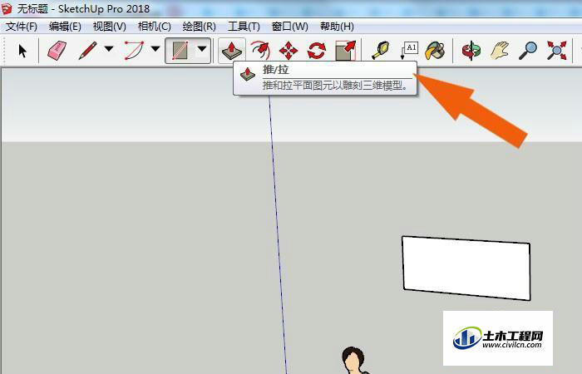Open the 编辑(E) menu
The image size is (582, 374).
65,27
